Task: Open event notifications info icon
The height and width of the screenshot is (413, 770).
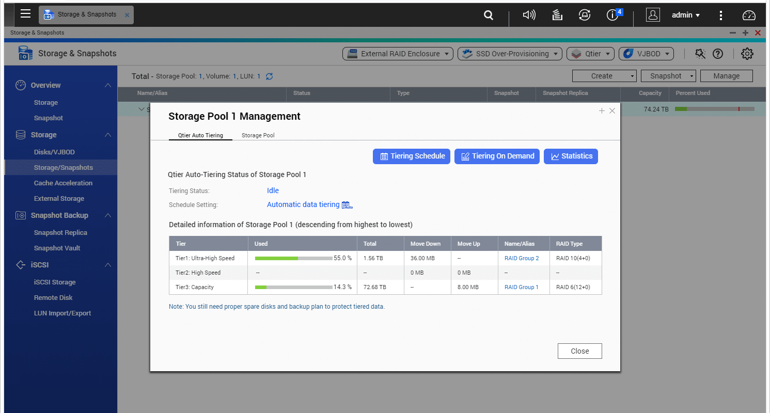Action: click(x=613, y=14)
